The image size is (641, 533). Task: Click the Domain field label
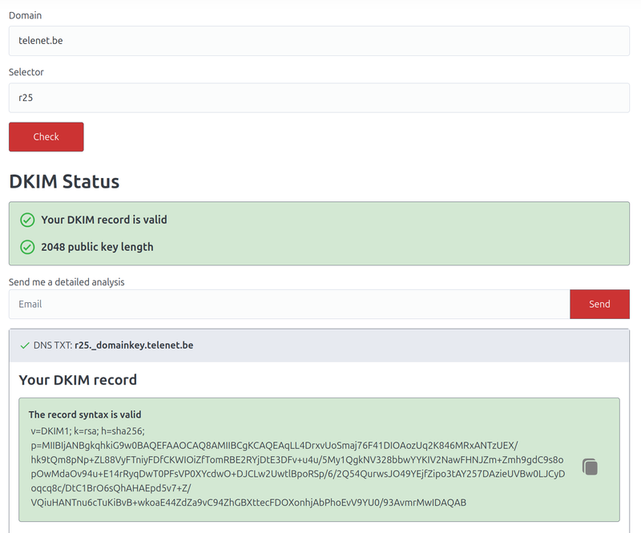[x=26, y=15]
